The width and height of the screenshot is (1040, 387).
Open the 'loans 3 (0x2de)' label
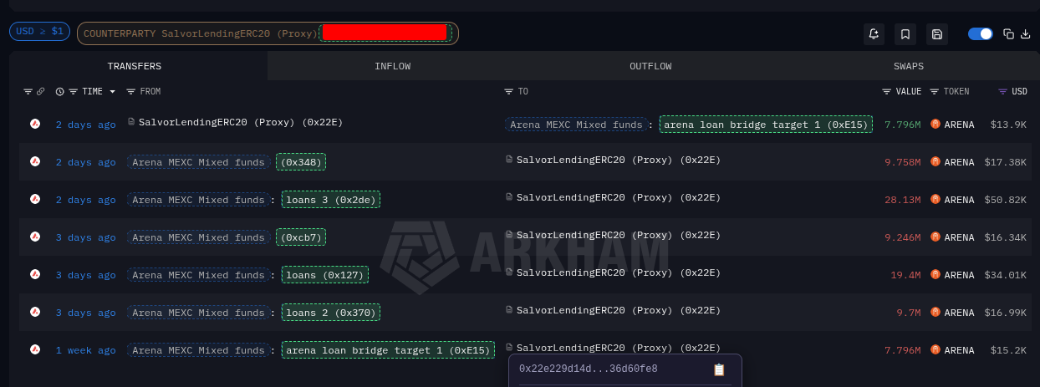(x=330, y=200)
